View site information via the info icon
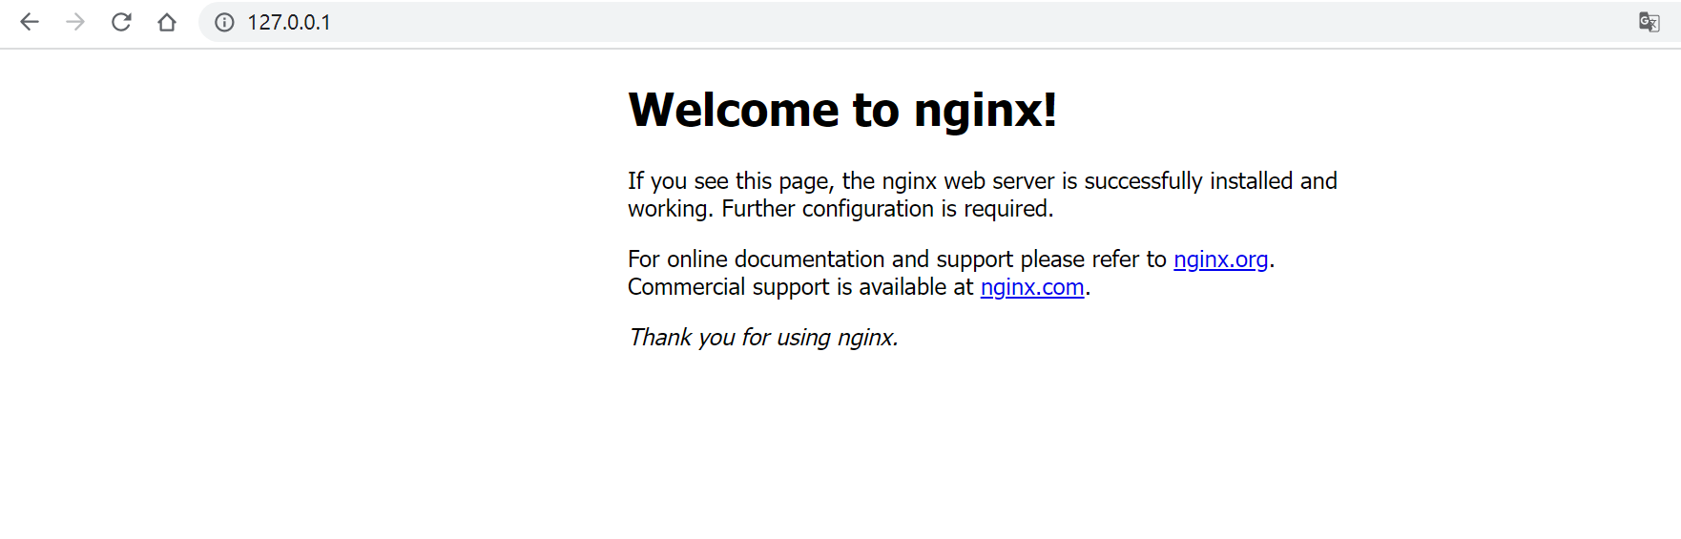This screenshot has height=539, width=1681. point(224,22)
